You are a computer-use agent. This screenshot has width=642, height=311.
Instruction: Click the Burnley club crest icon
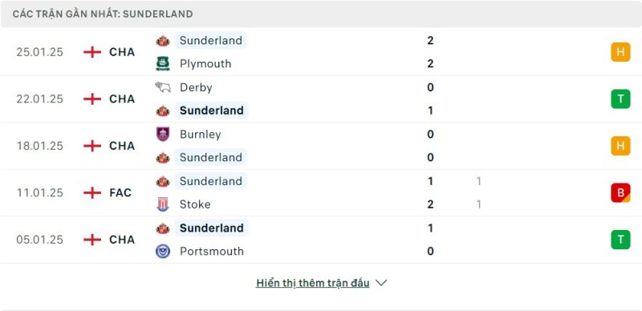click(x=163, y=134)
